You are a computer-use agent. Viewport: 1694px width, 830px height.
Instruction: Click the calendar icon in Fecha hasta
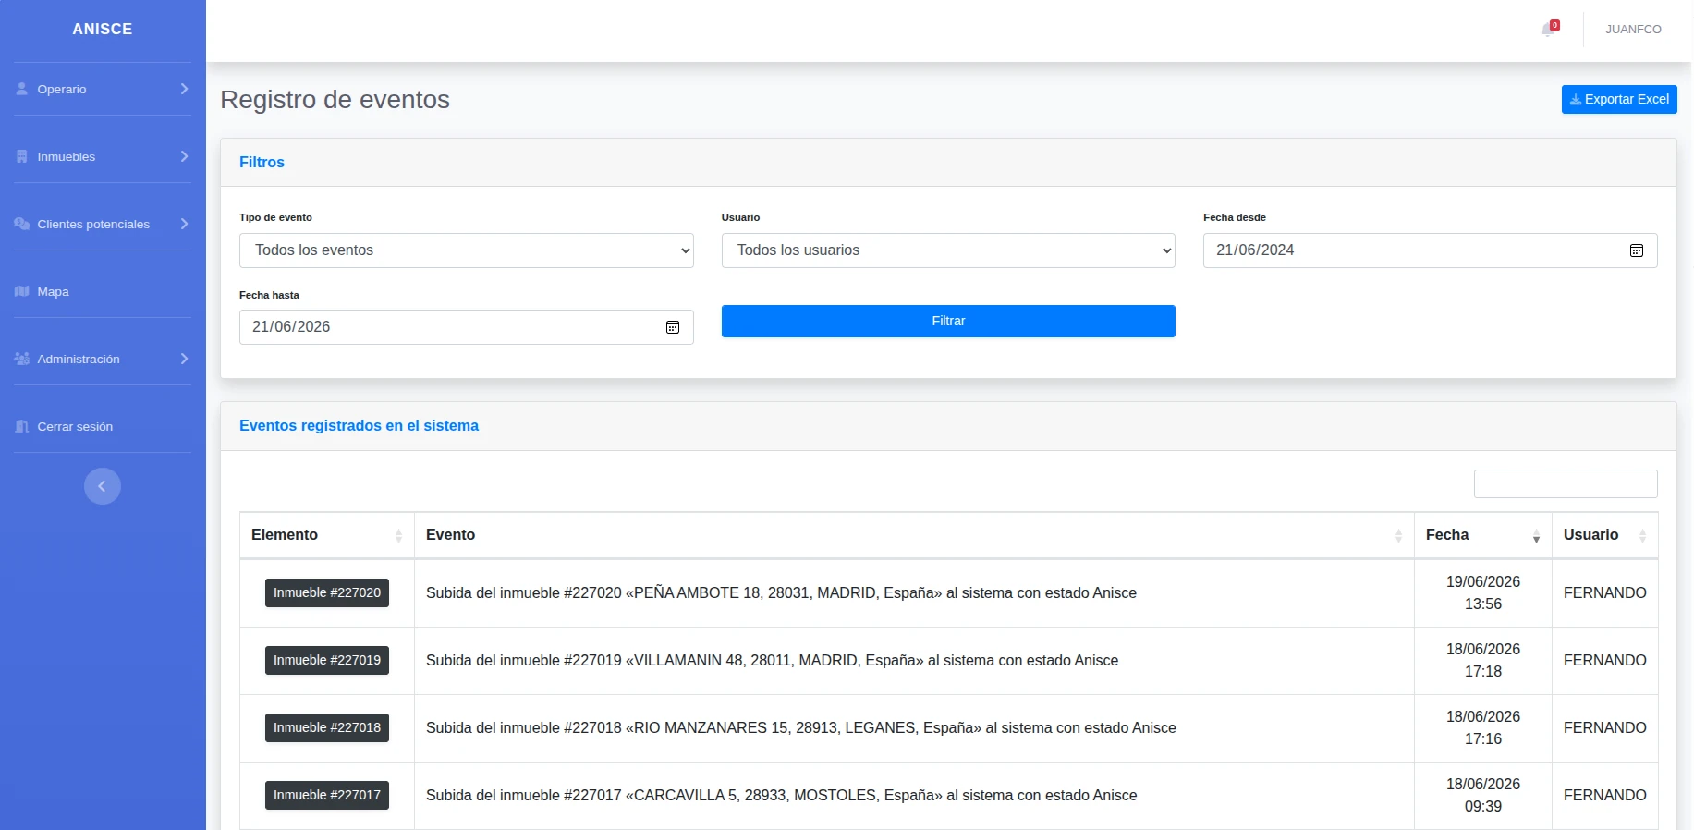point(673,327)
